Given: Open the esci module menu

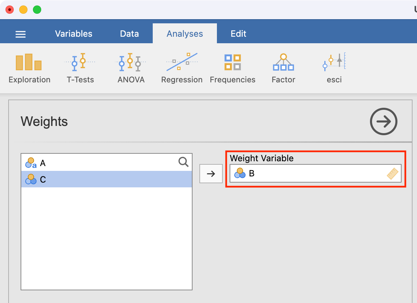Looking at the screenshot, I should pos(334,69).
